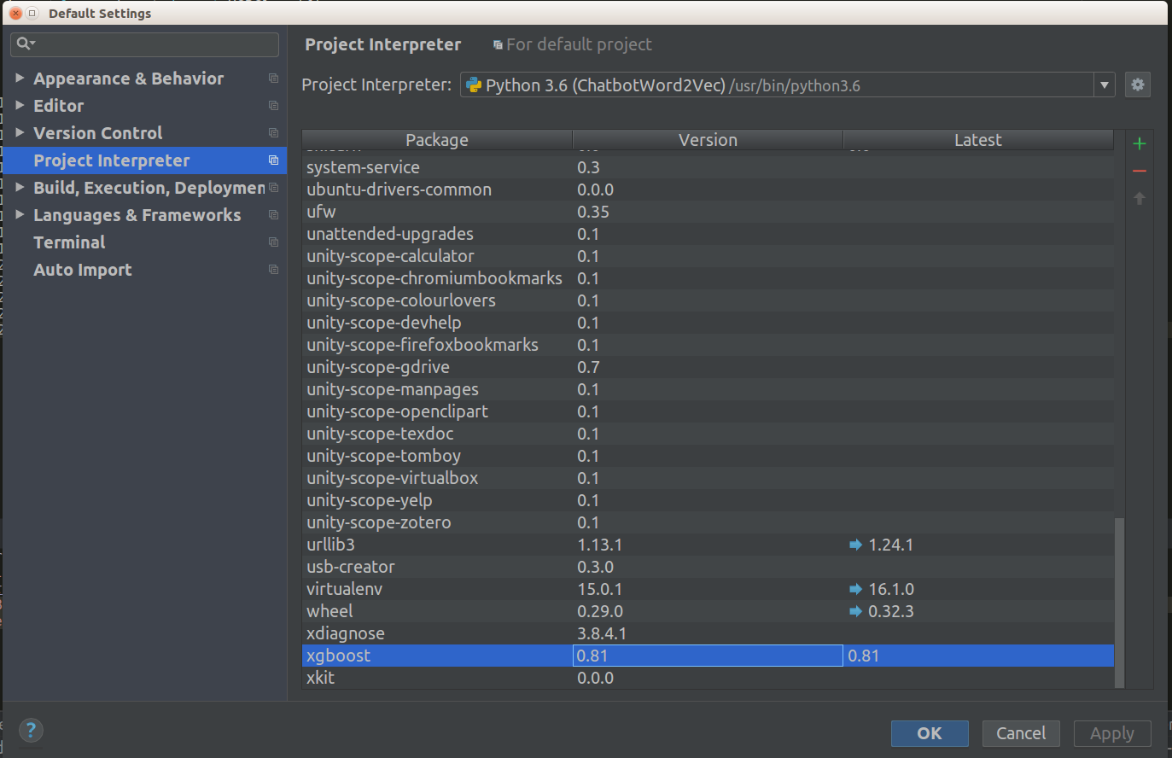Select the unity-scope-tomboy package row
The width and height of the screenshot is (1172, 758).
coord(708,456)
